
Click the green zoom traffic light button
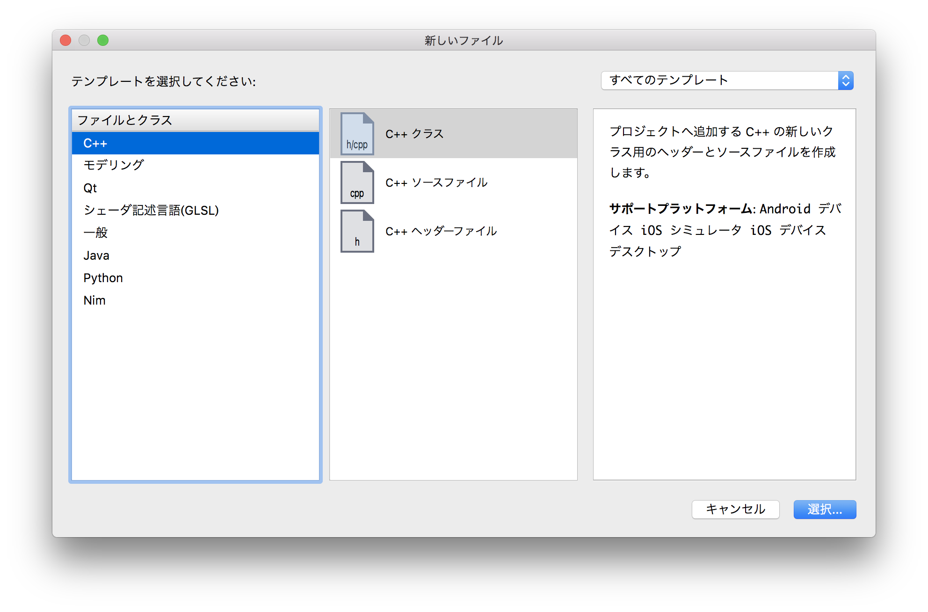point(103,40)
